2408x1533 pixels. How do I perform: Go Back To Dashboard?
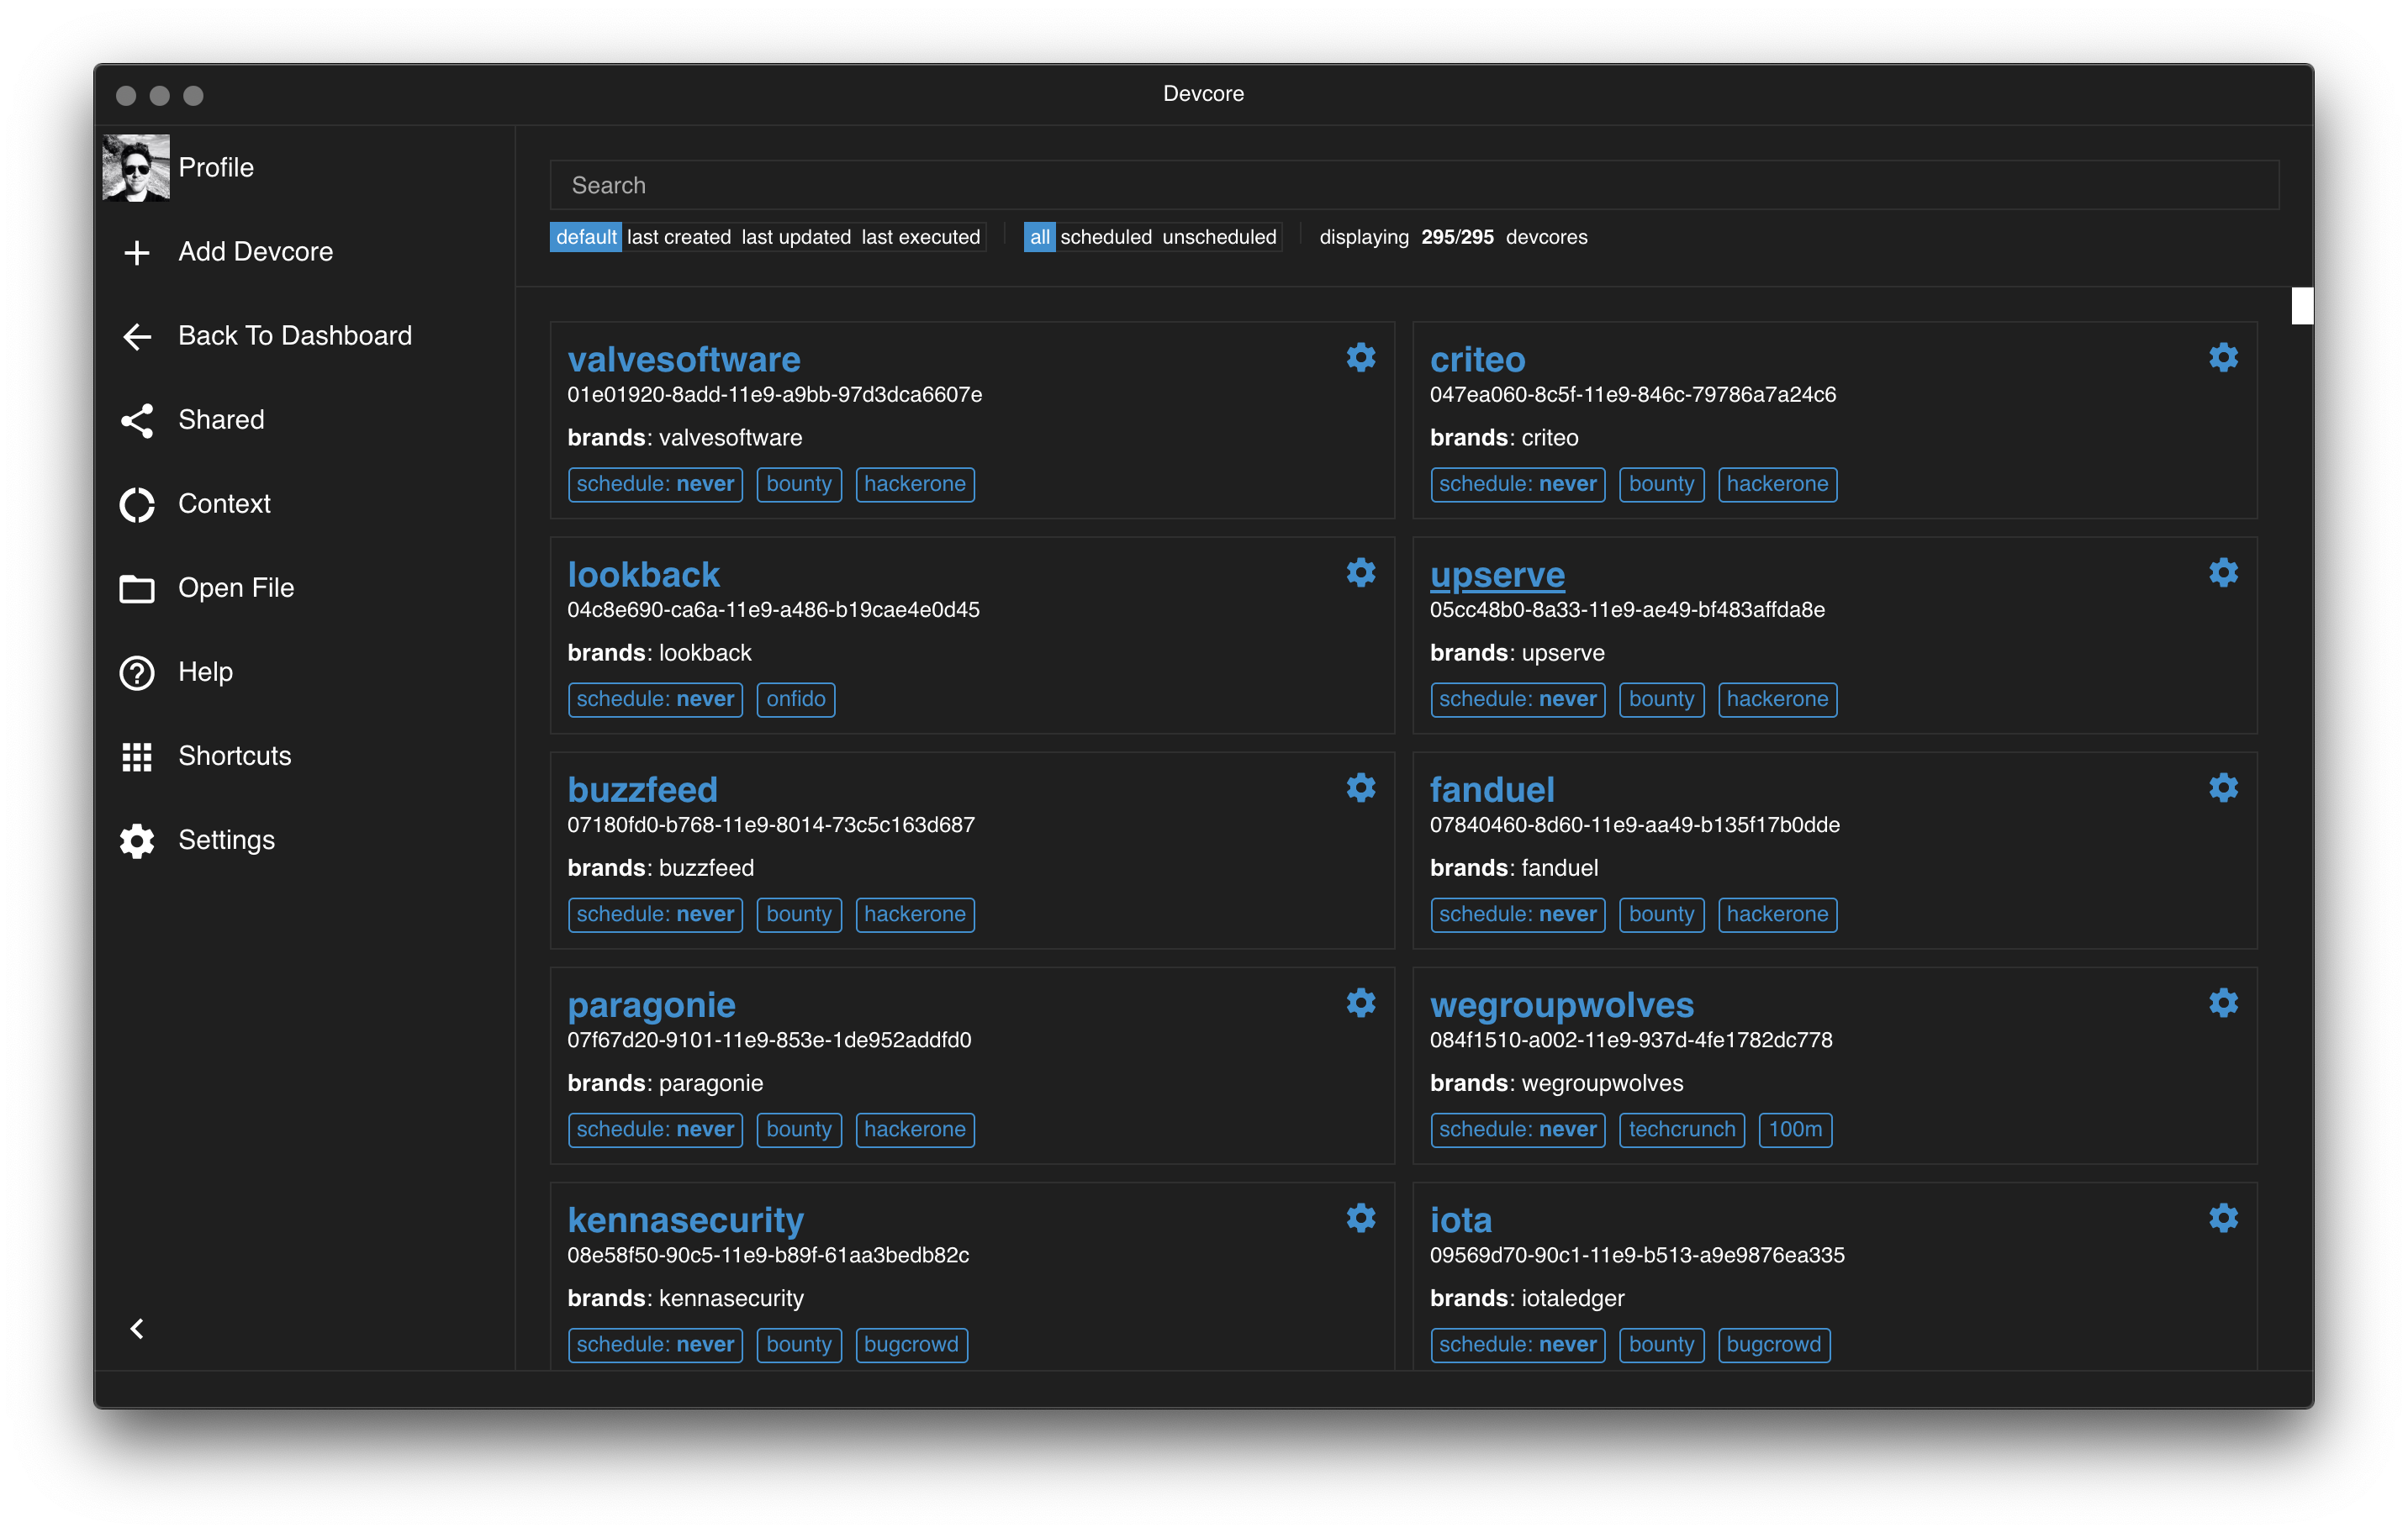295,336
